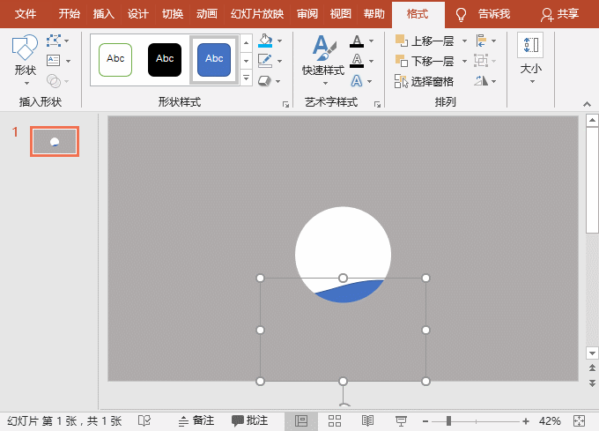Click the Fit slide to window icon
599x431 pixels.
point(579,421)
